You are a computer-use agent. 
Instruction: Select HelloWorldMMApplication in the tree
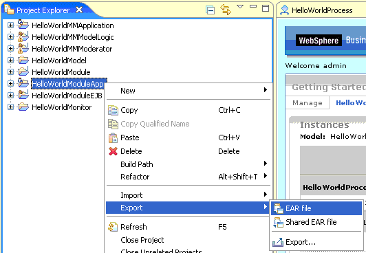pyautogui.click(x=73, y=25)
